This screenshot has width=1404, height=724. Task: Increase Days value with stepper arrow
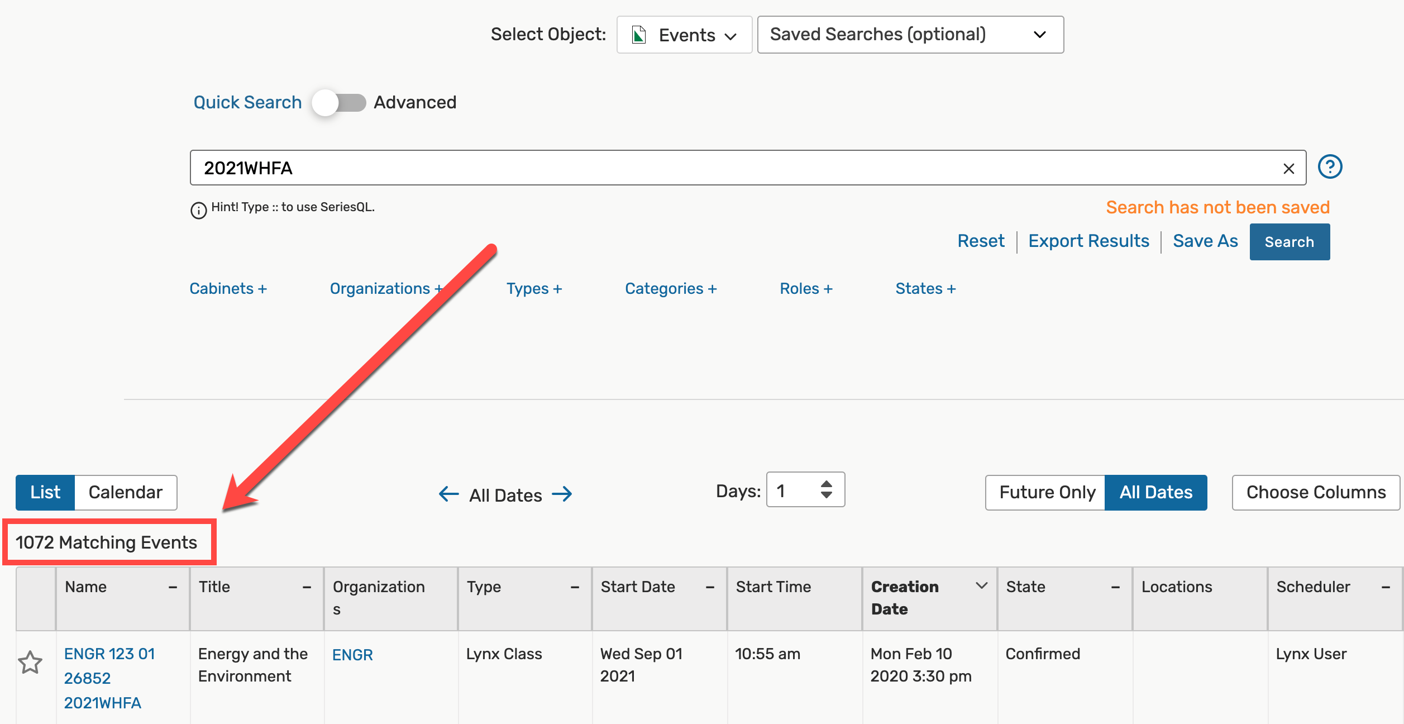click(827, 484)
